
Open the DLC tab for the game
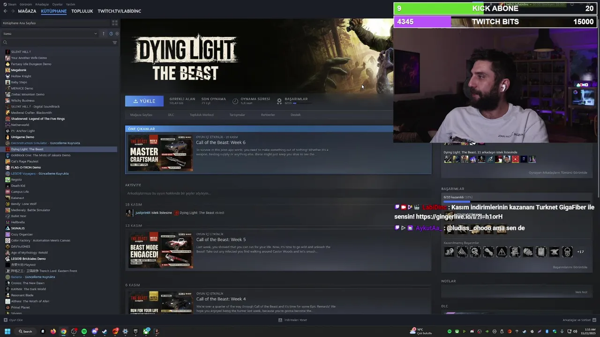[171, 115]
